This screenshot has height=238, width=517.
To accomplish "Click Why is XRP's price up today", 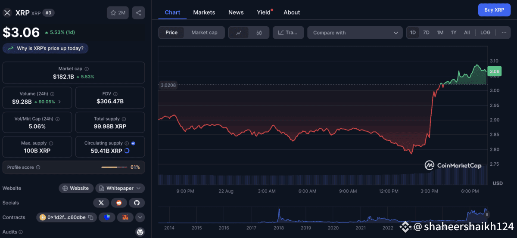I will pyautogui.click(x=45, y=48).
